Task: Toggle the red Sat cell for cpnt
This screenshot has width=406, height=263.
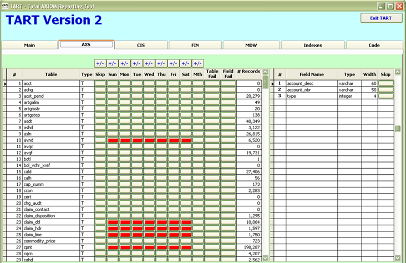Action: point(186,247)
